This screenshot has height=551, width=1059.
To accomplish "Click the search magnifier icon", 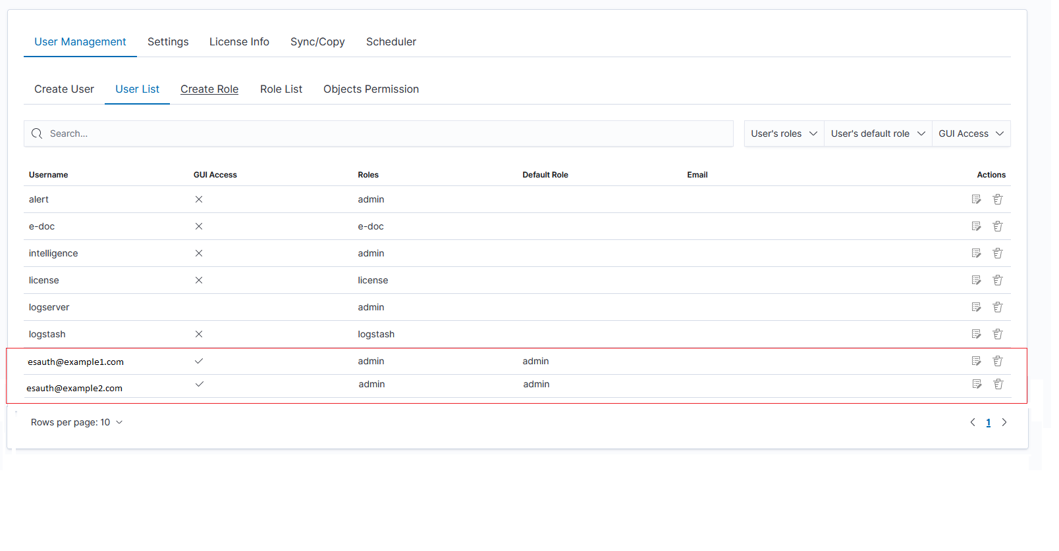I will pos(37,133).
